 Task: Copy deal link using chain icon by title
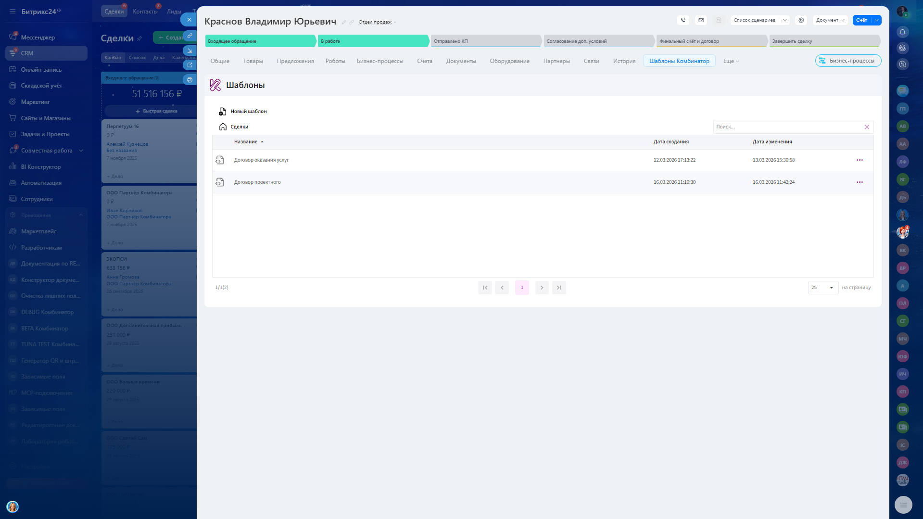coord(352,22)
